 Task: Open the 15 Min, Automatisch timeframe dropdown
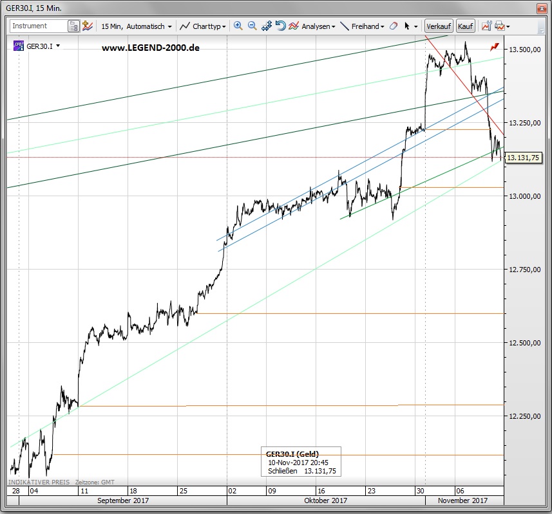pos(137,26)
